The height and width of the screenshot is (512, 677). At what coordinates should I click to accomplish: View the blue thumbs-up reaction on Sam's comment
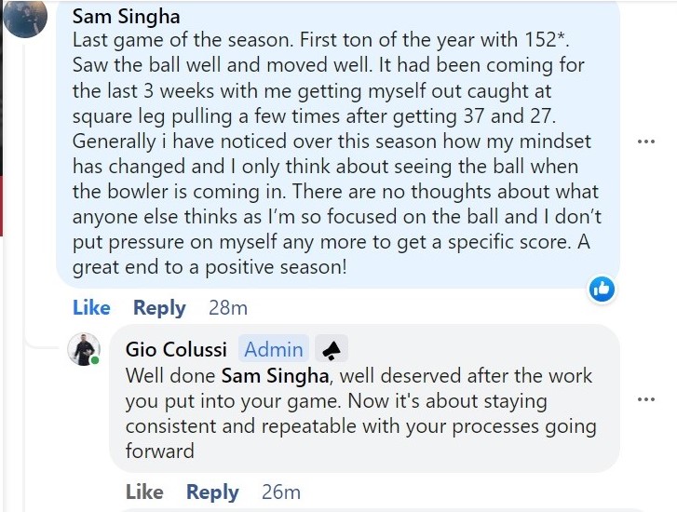(x=602, y=290)
